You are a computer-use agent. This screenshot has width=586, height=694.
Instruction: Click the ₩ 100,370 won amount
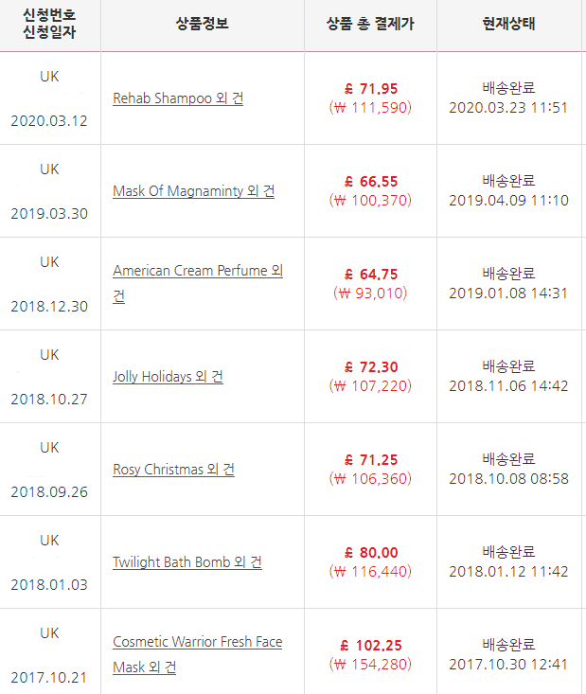(x=370, y=201)
